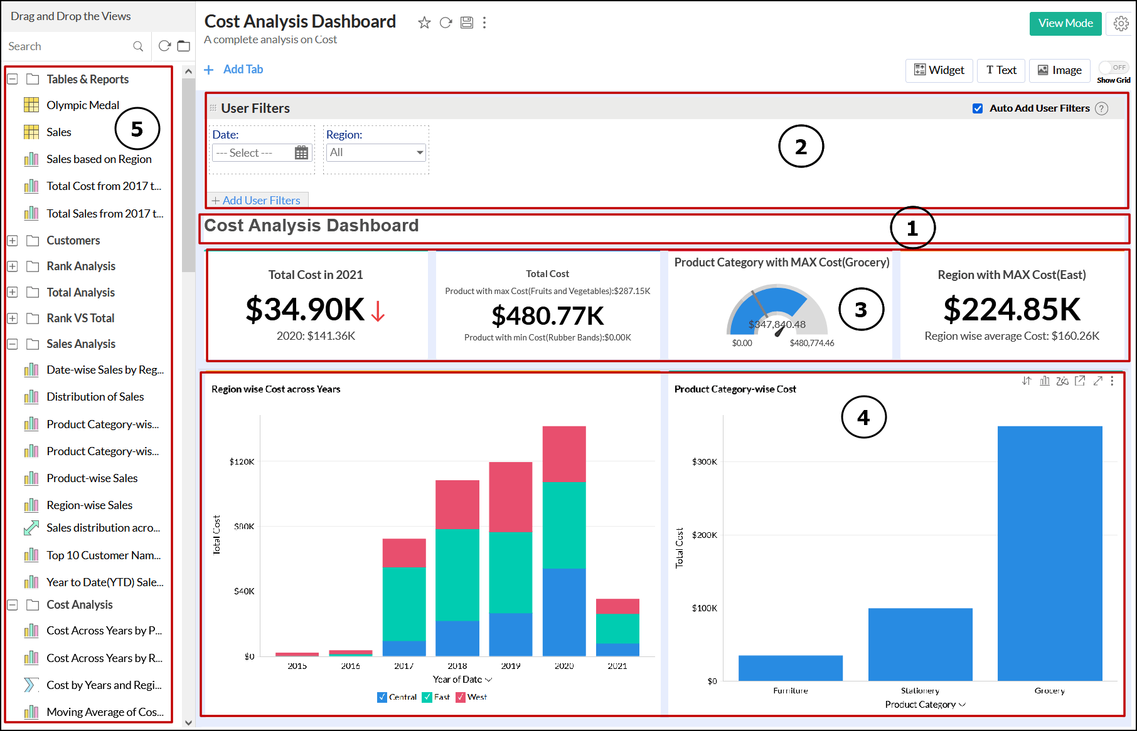Image resolution: width=1137 pixels, height=731 pixels.
Task: Open the Date filter date picker field
Action: coord(262,152)
